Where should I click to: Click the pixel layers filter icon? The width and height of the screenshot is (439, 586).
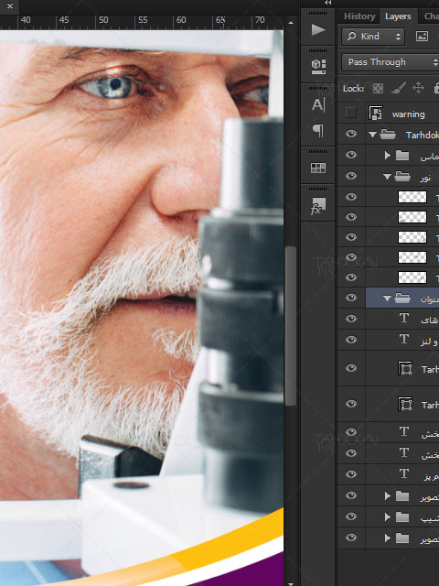click(x=422, y=37)
